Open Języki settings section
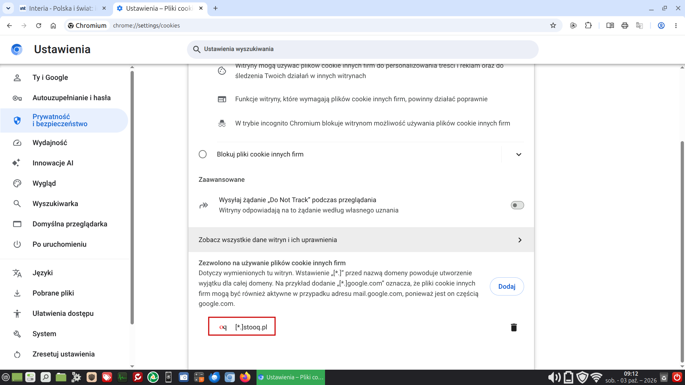The height and width of the screenshot is (385, 685). coord(64,273)
